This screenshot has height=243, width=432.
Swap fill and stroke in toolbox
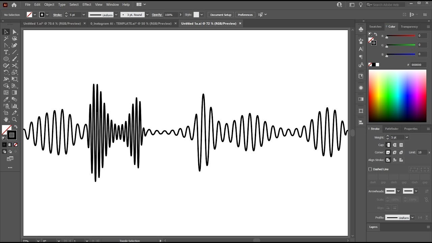[x=16, y=127]
